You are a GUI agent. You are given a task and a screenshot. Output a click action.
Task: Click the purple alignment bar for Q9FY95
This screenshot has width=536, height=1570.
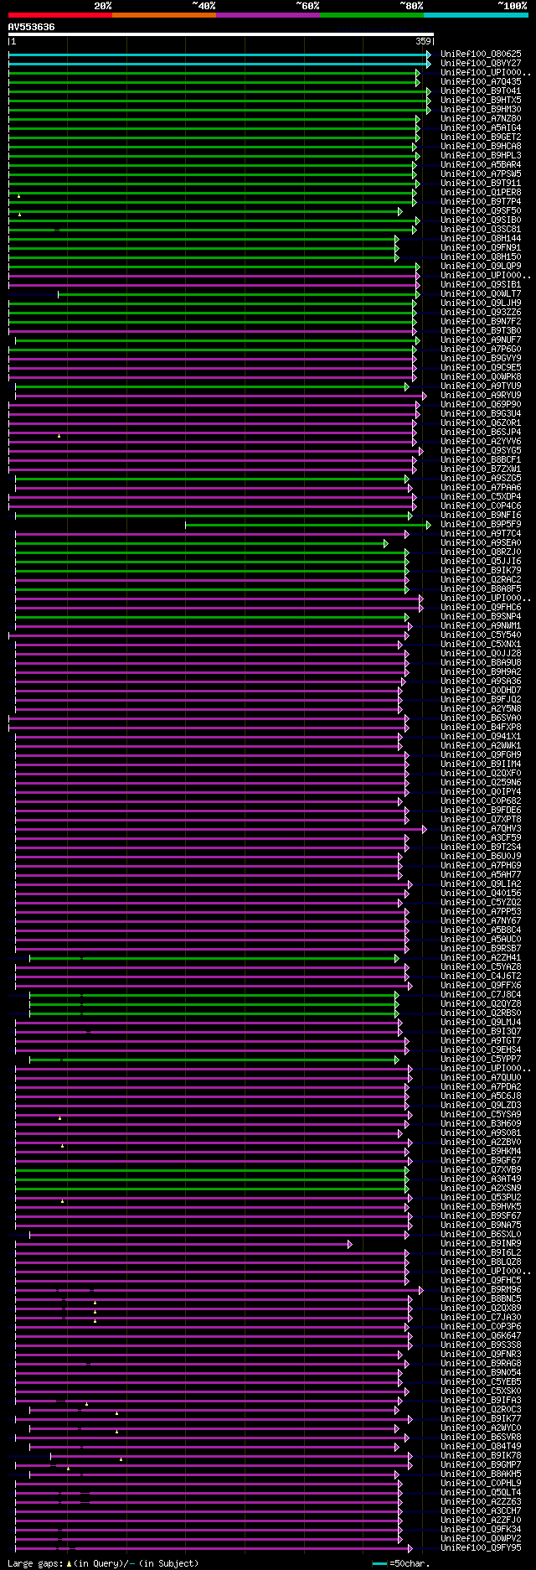point(214,1548)
